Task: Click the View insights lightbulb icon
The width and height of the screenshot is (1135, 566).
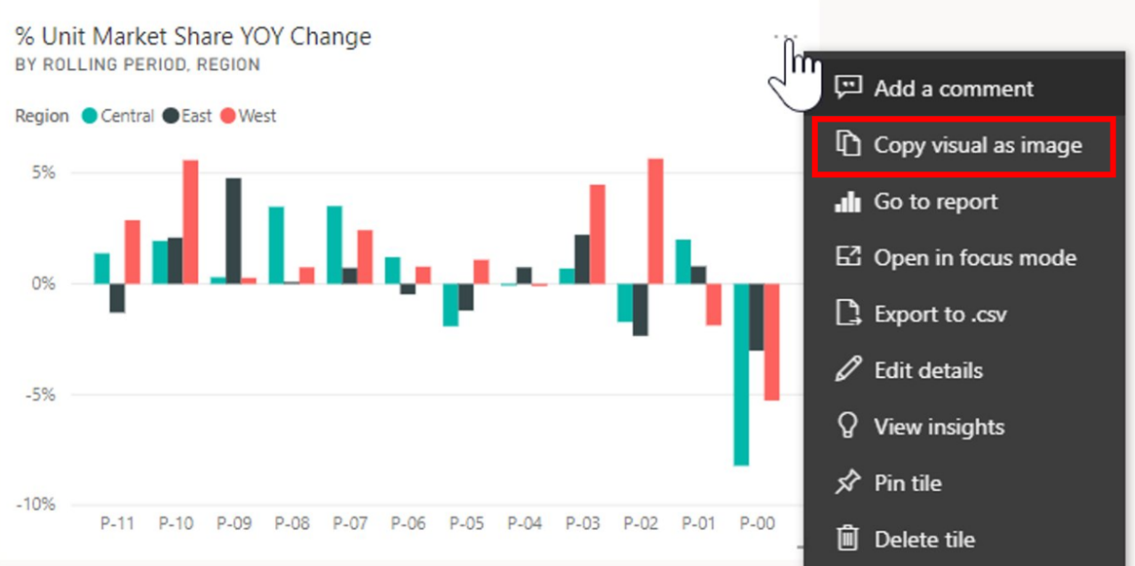Action: 848,427
